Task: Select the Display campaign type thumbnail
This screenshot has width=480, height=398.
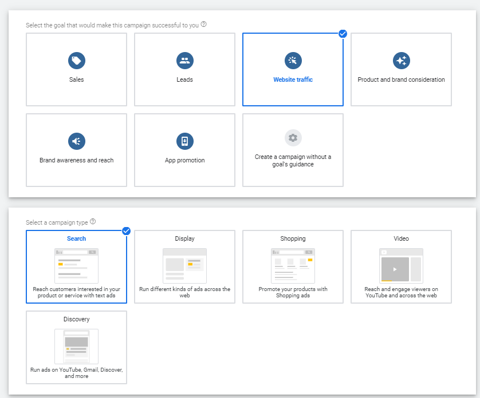Action: [x=184, y=266]
